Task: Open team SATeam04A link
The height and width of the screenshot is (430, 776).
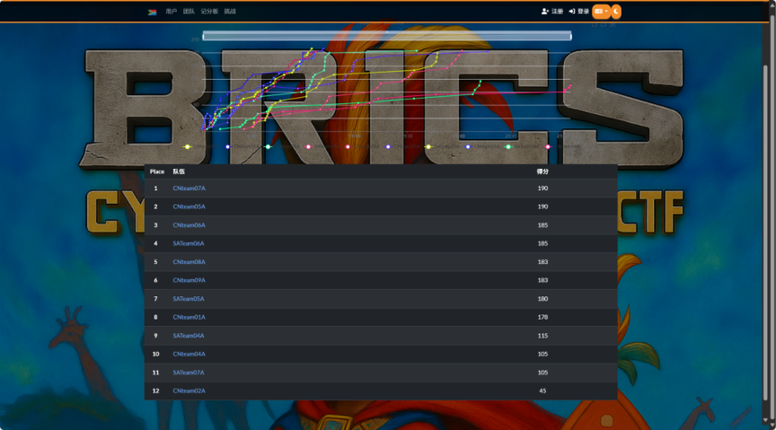Action: tap(188, 336)
